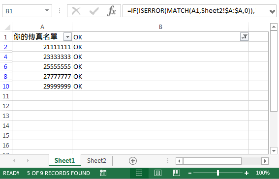
Task: Open zoom dialog via 100% label
Action: [263, 173]
